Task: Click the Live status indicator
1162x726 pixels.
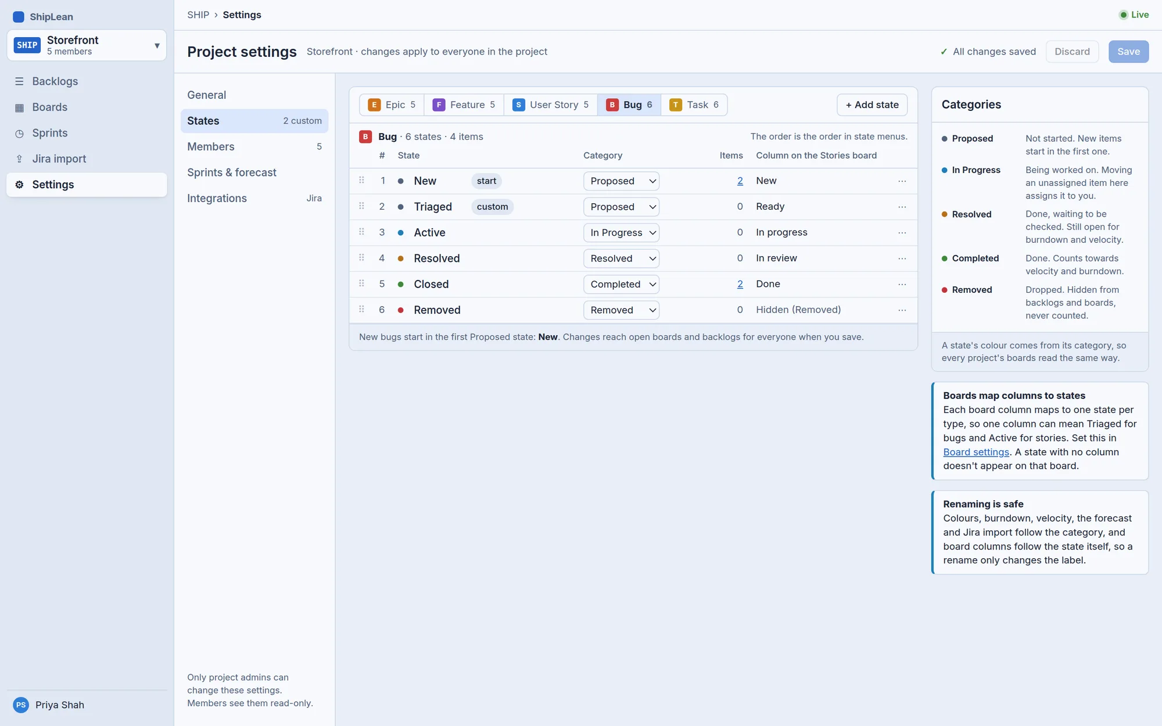Action: (1134, 15)
